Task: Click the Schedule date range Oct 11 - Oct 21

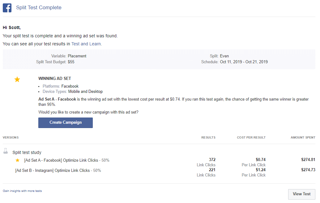Action: (244, 62)
